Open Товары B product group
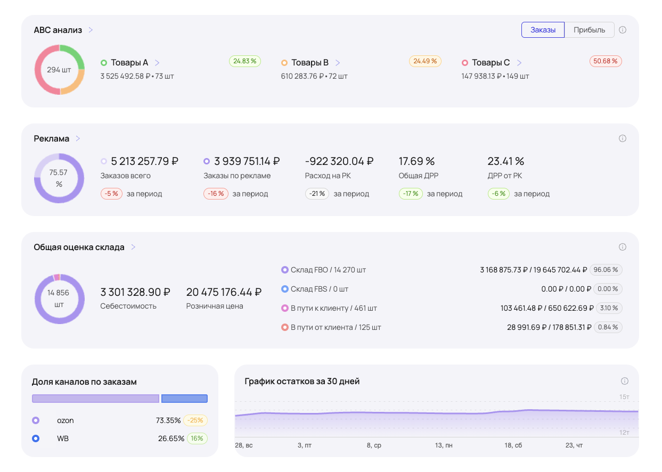This screenshot has height=472, width=662. 338,63
